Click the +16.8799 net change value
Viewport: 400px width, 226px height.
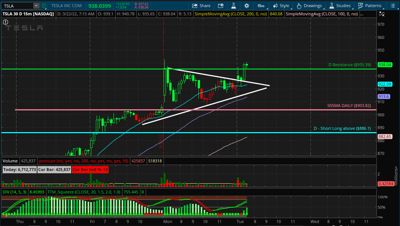pos(122,4)
